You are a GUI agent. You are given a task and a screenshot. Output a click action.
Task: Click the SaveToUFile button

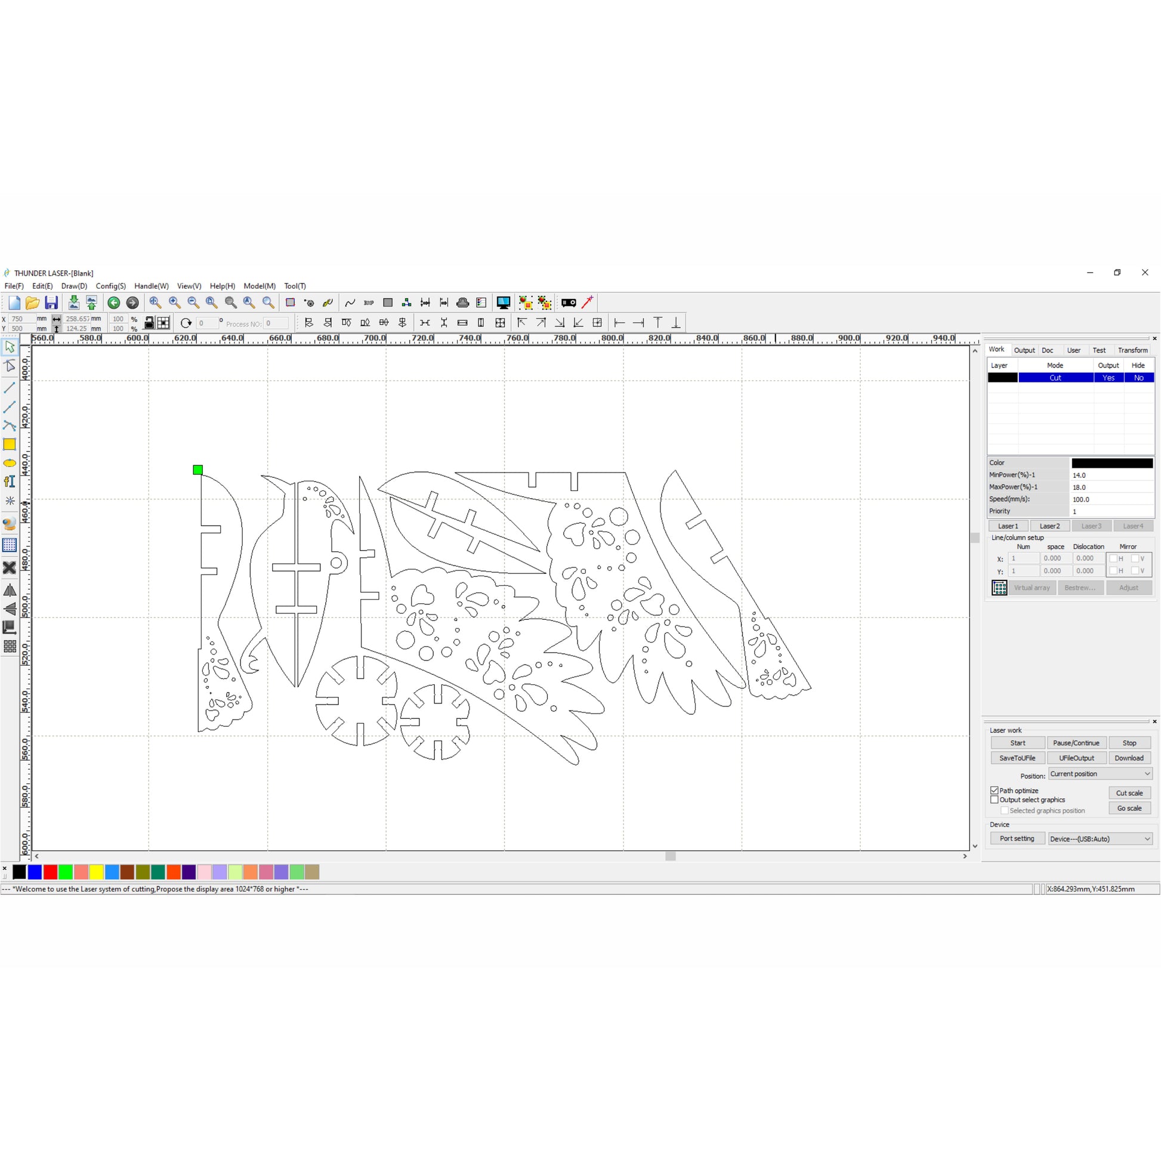1017,758
